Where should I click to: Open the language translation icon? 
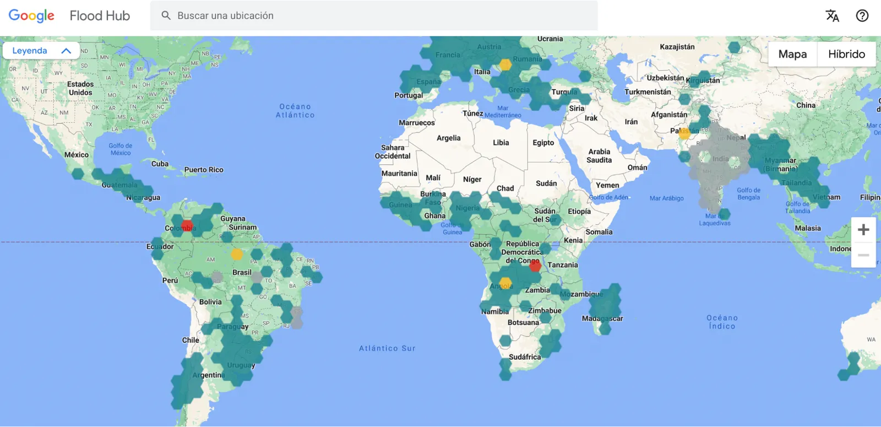tap(832, 16)
